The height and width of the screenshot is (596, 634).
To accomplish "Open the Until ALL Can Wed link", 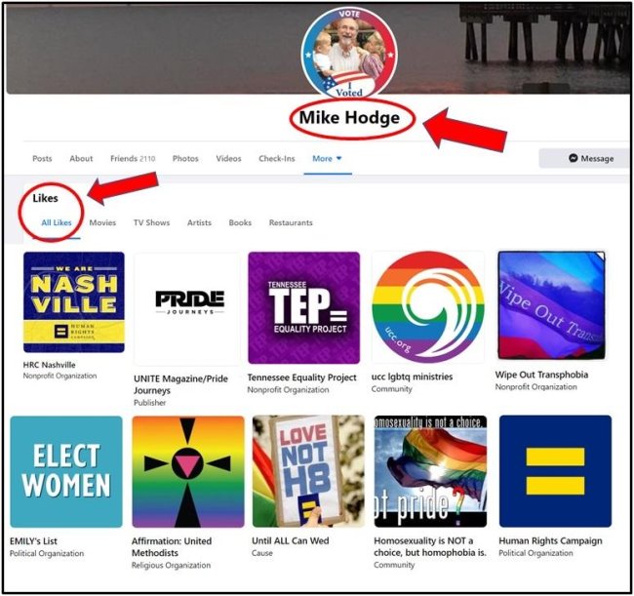I will pyautogui.click(x=291, y=540).
